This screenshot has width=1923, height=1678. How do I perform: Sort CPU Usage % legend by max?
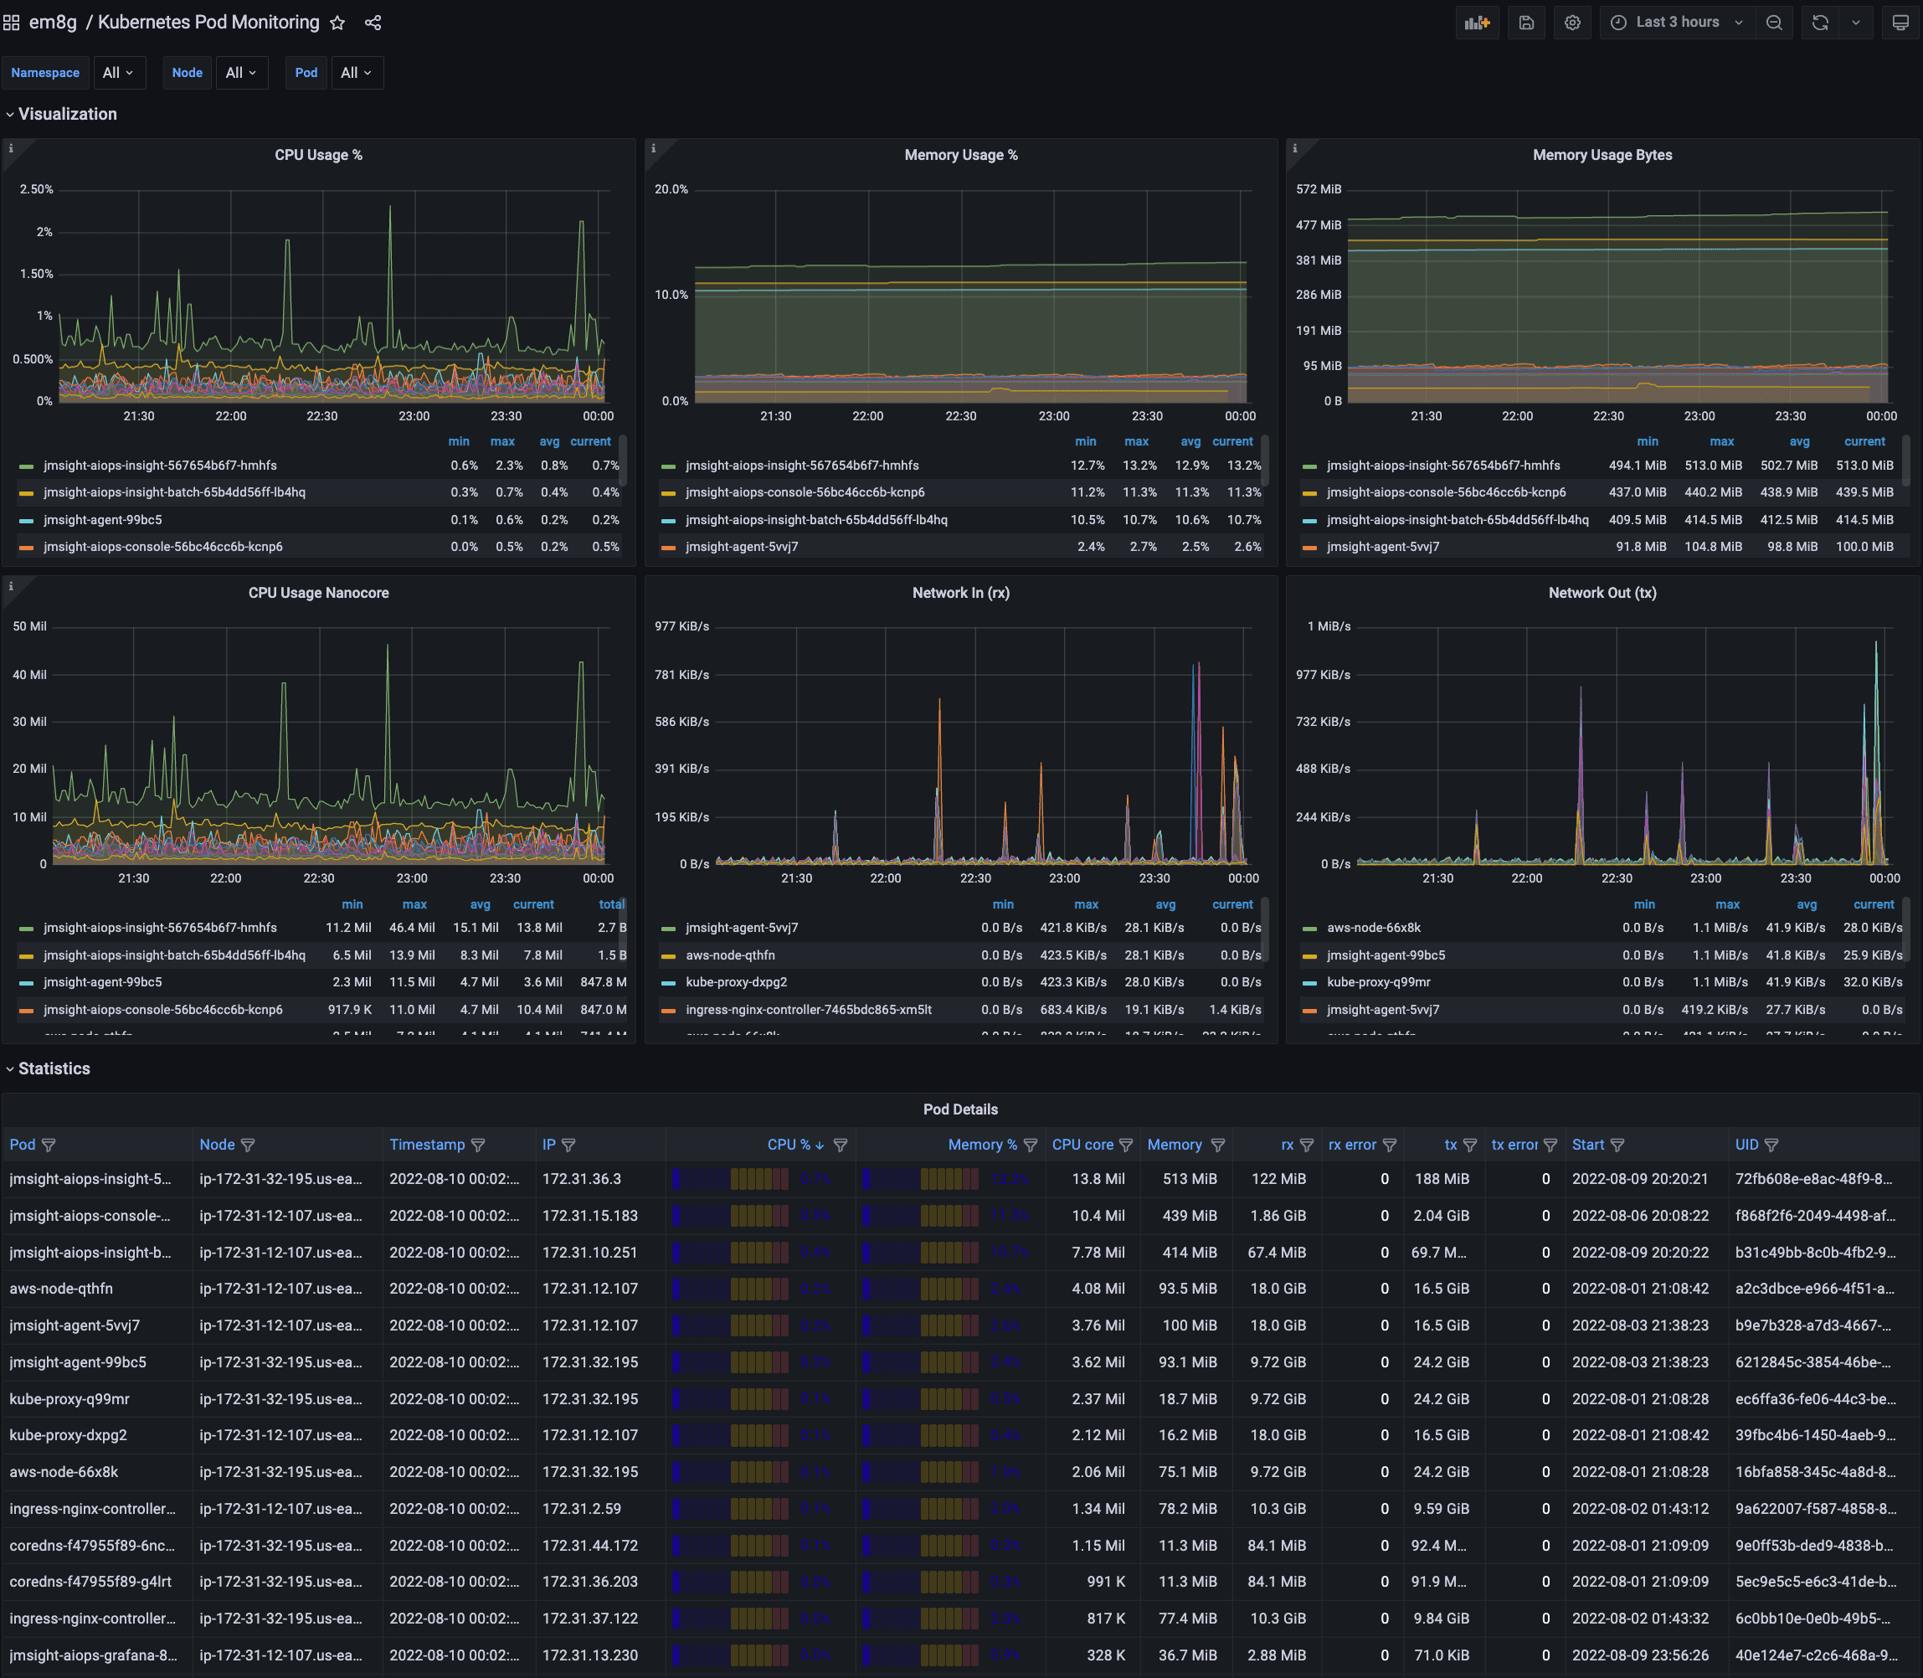pos(503,442)
